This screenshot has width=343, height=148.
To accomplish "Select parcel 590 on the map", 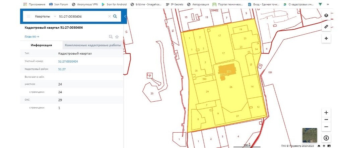I will tap(205, 79).
